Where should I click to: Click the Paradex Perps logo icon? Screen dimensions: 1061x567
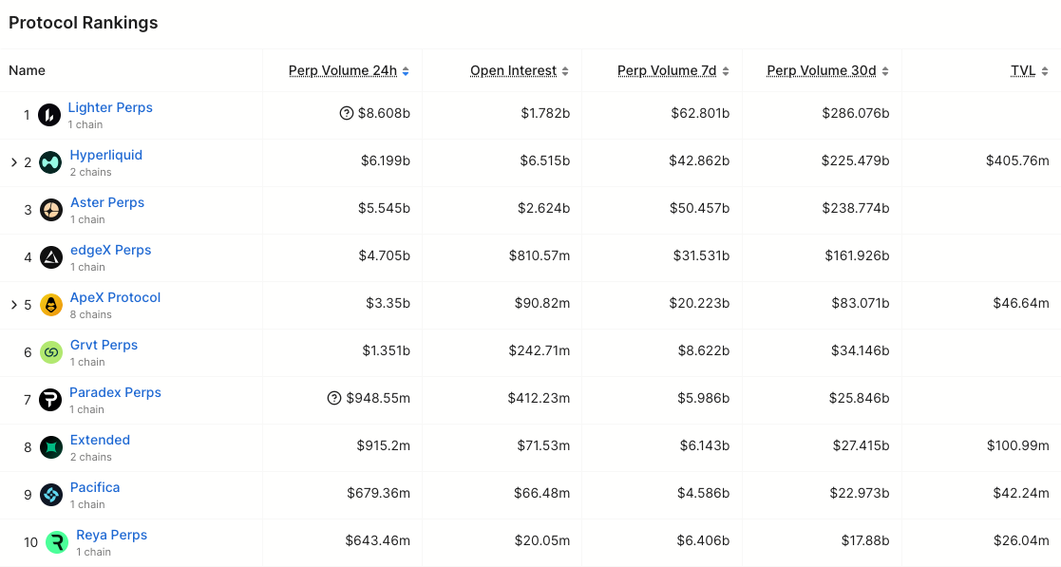50,400
